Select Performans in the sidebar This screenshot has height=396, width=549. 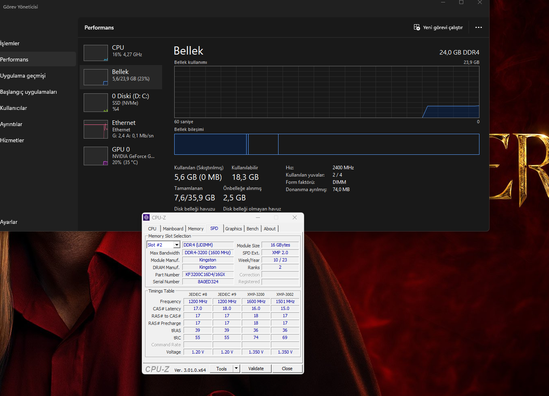pyautogui.click(x=37, y=59)
